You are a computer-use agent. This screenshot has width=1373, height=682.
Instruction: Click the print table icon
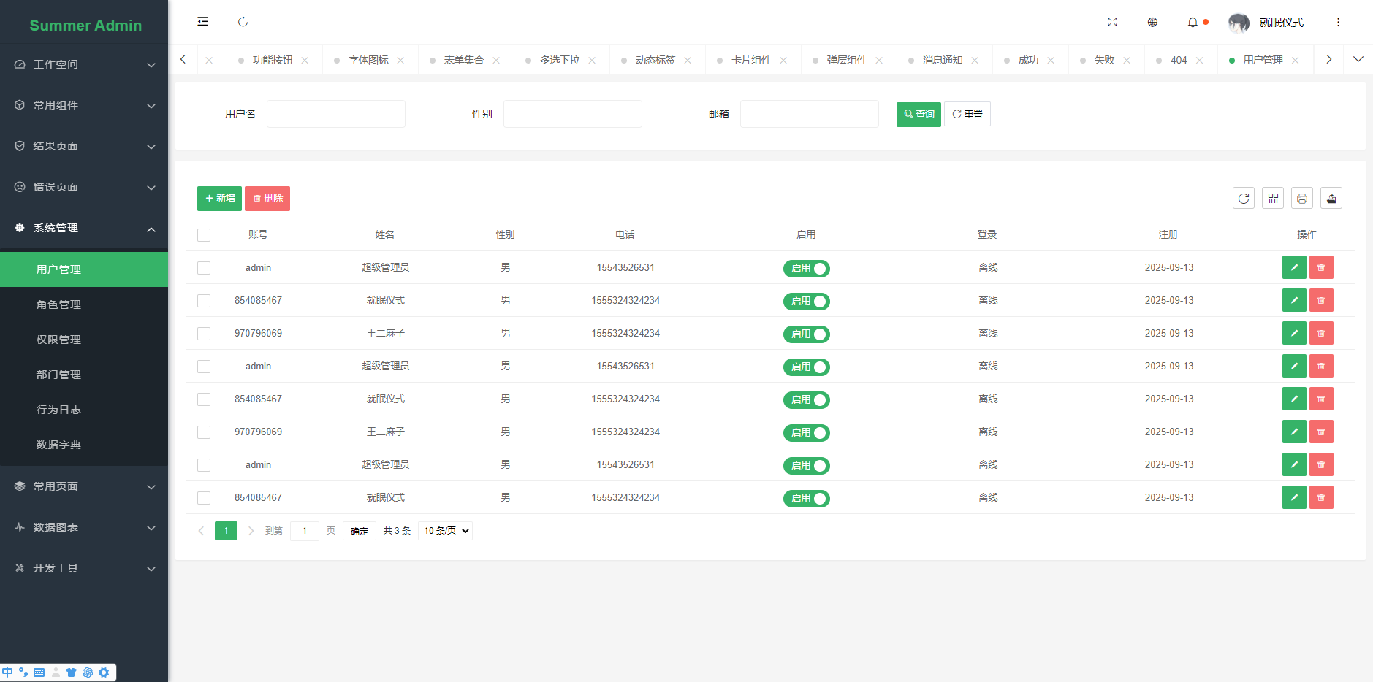pyautogui.click(x=1302, y=198)
